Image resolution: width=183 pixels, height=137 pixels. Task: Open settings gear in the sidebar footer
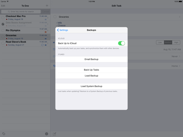pyautogui.click(x=46, y=134)
